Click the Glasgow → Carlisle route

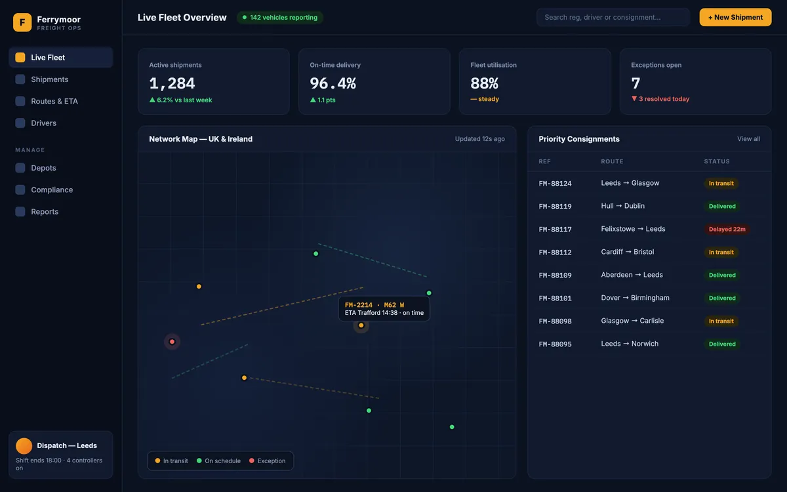click(633, 321)
